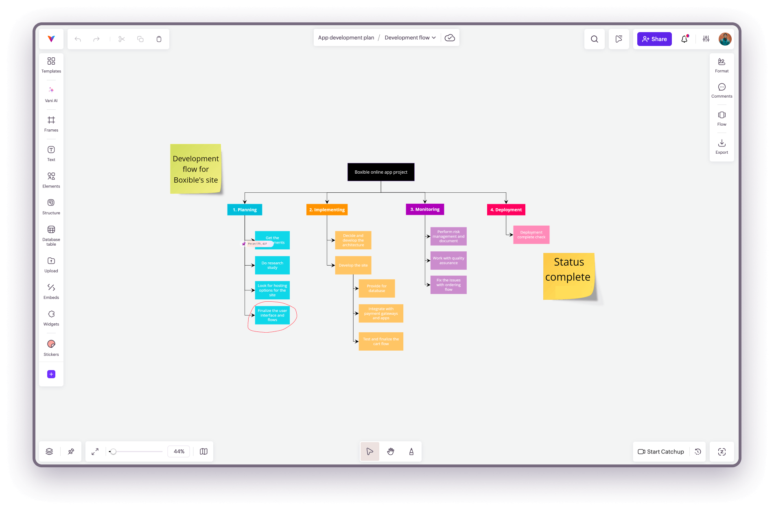Undo the last action
The height and width of the screenshot is (510, 774).
(78, 39)
